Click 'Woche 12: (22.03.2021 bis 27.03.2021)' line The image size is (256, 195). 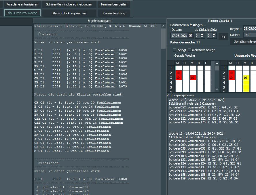point(196,100)
